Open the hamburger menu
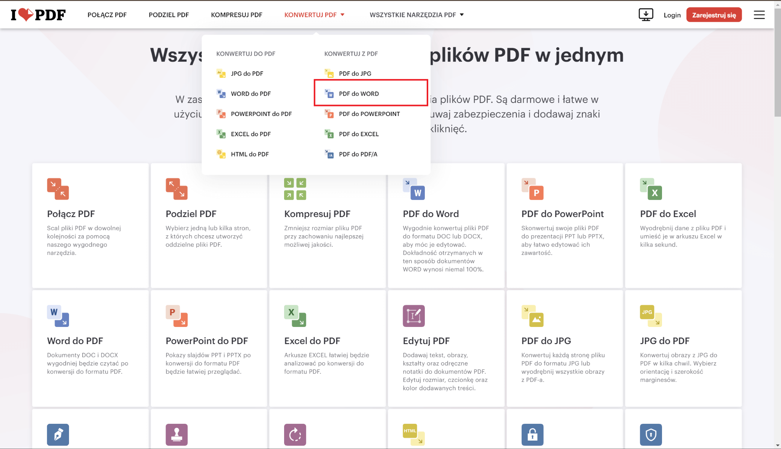 click(759, 14)
